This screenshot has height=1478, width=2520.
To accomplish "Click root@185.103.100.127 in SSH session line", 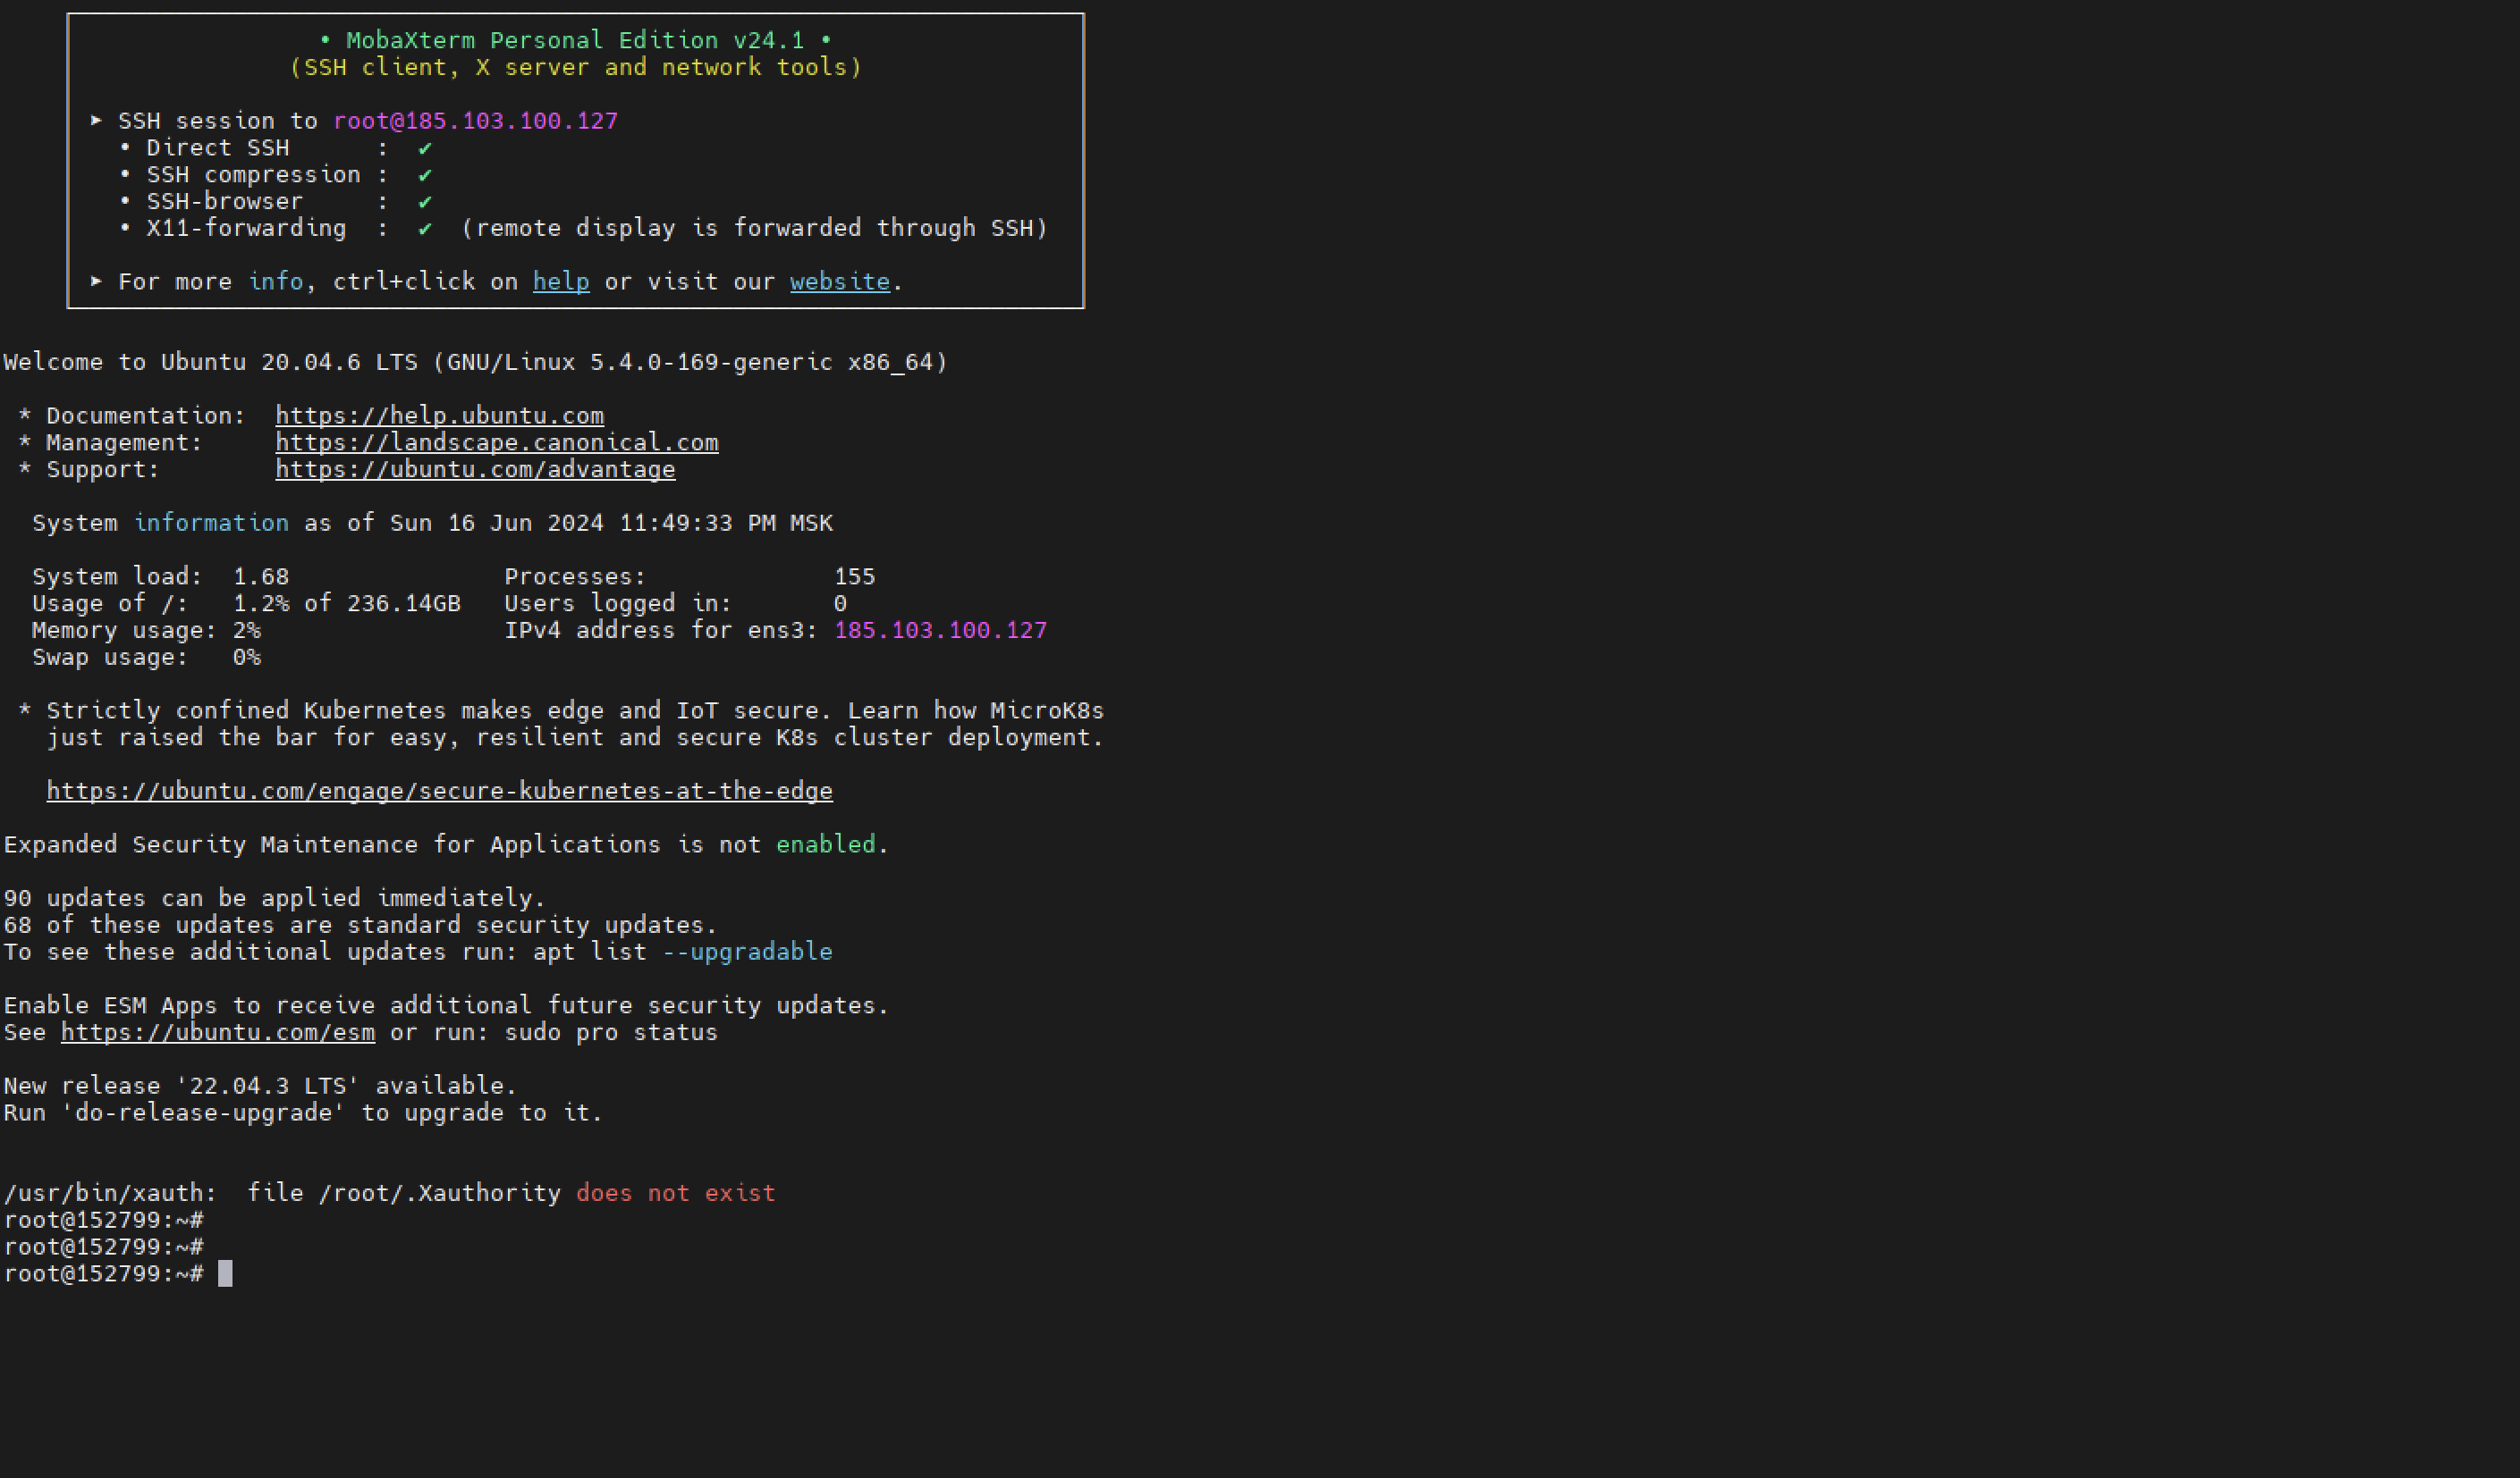I will 476,121.
